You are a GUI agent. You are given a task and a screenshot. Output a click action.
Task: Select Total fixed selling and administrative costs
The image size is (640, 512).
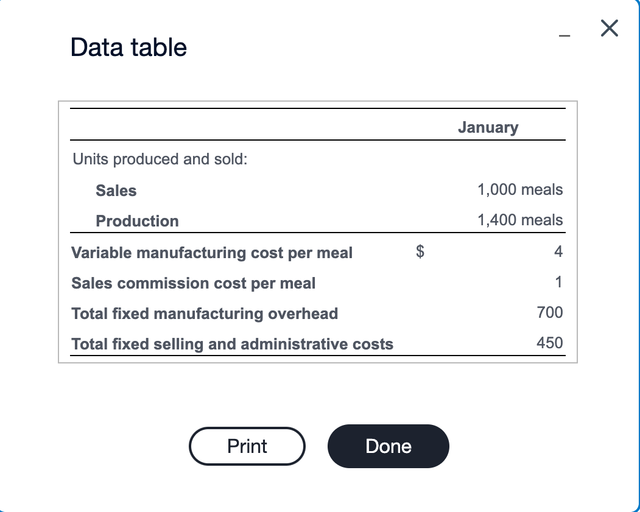(233, 344)
